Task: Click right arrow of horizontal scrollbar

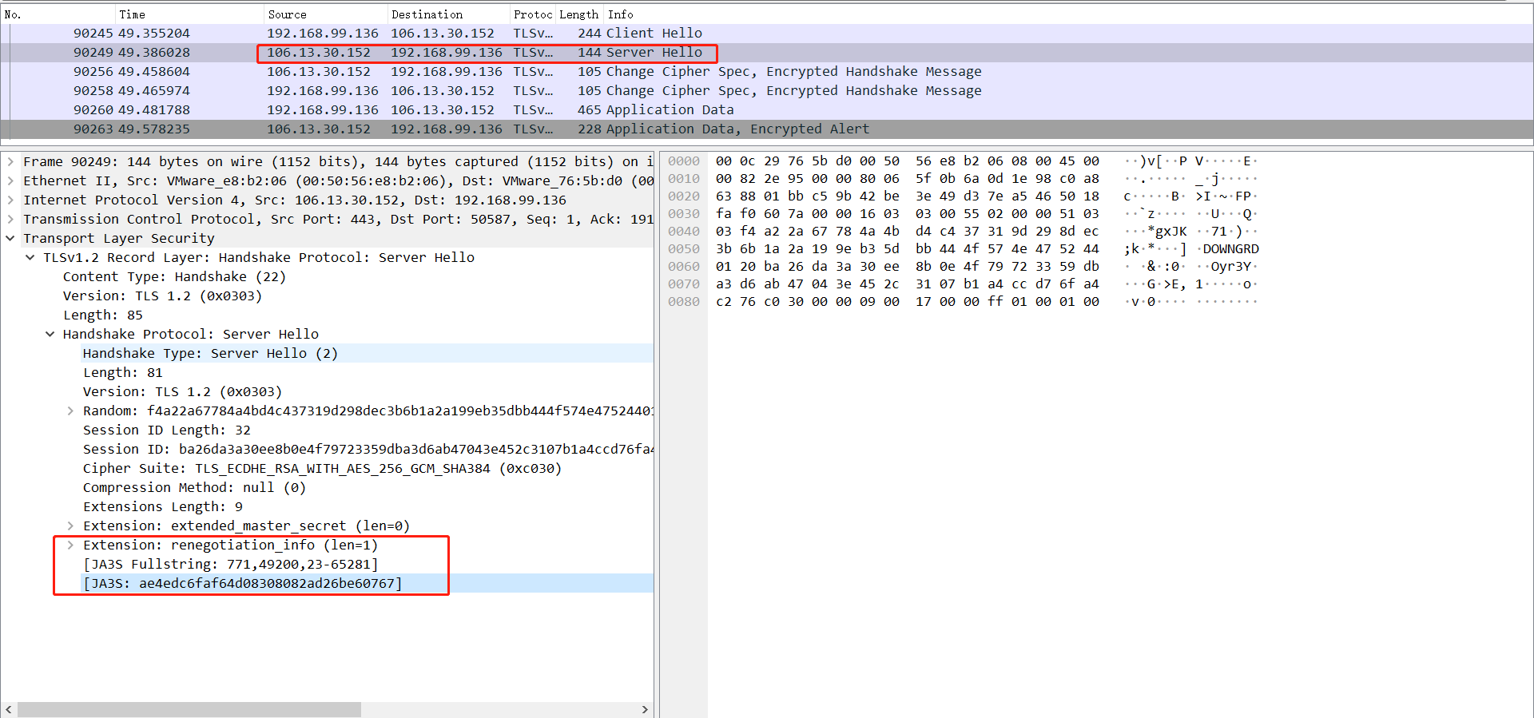Action: [645, 710]
